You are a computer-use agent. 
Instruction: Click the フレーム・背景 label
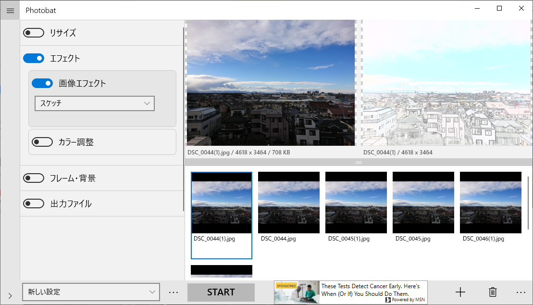click(73, 178)
